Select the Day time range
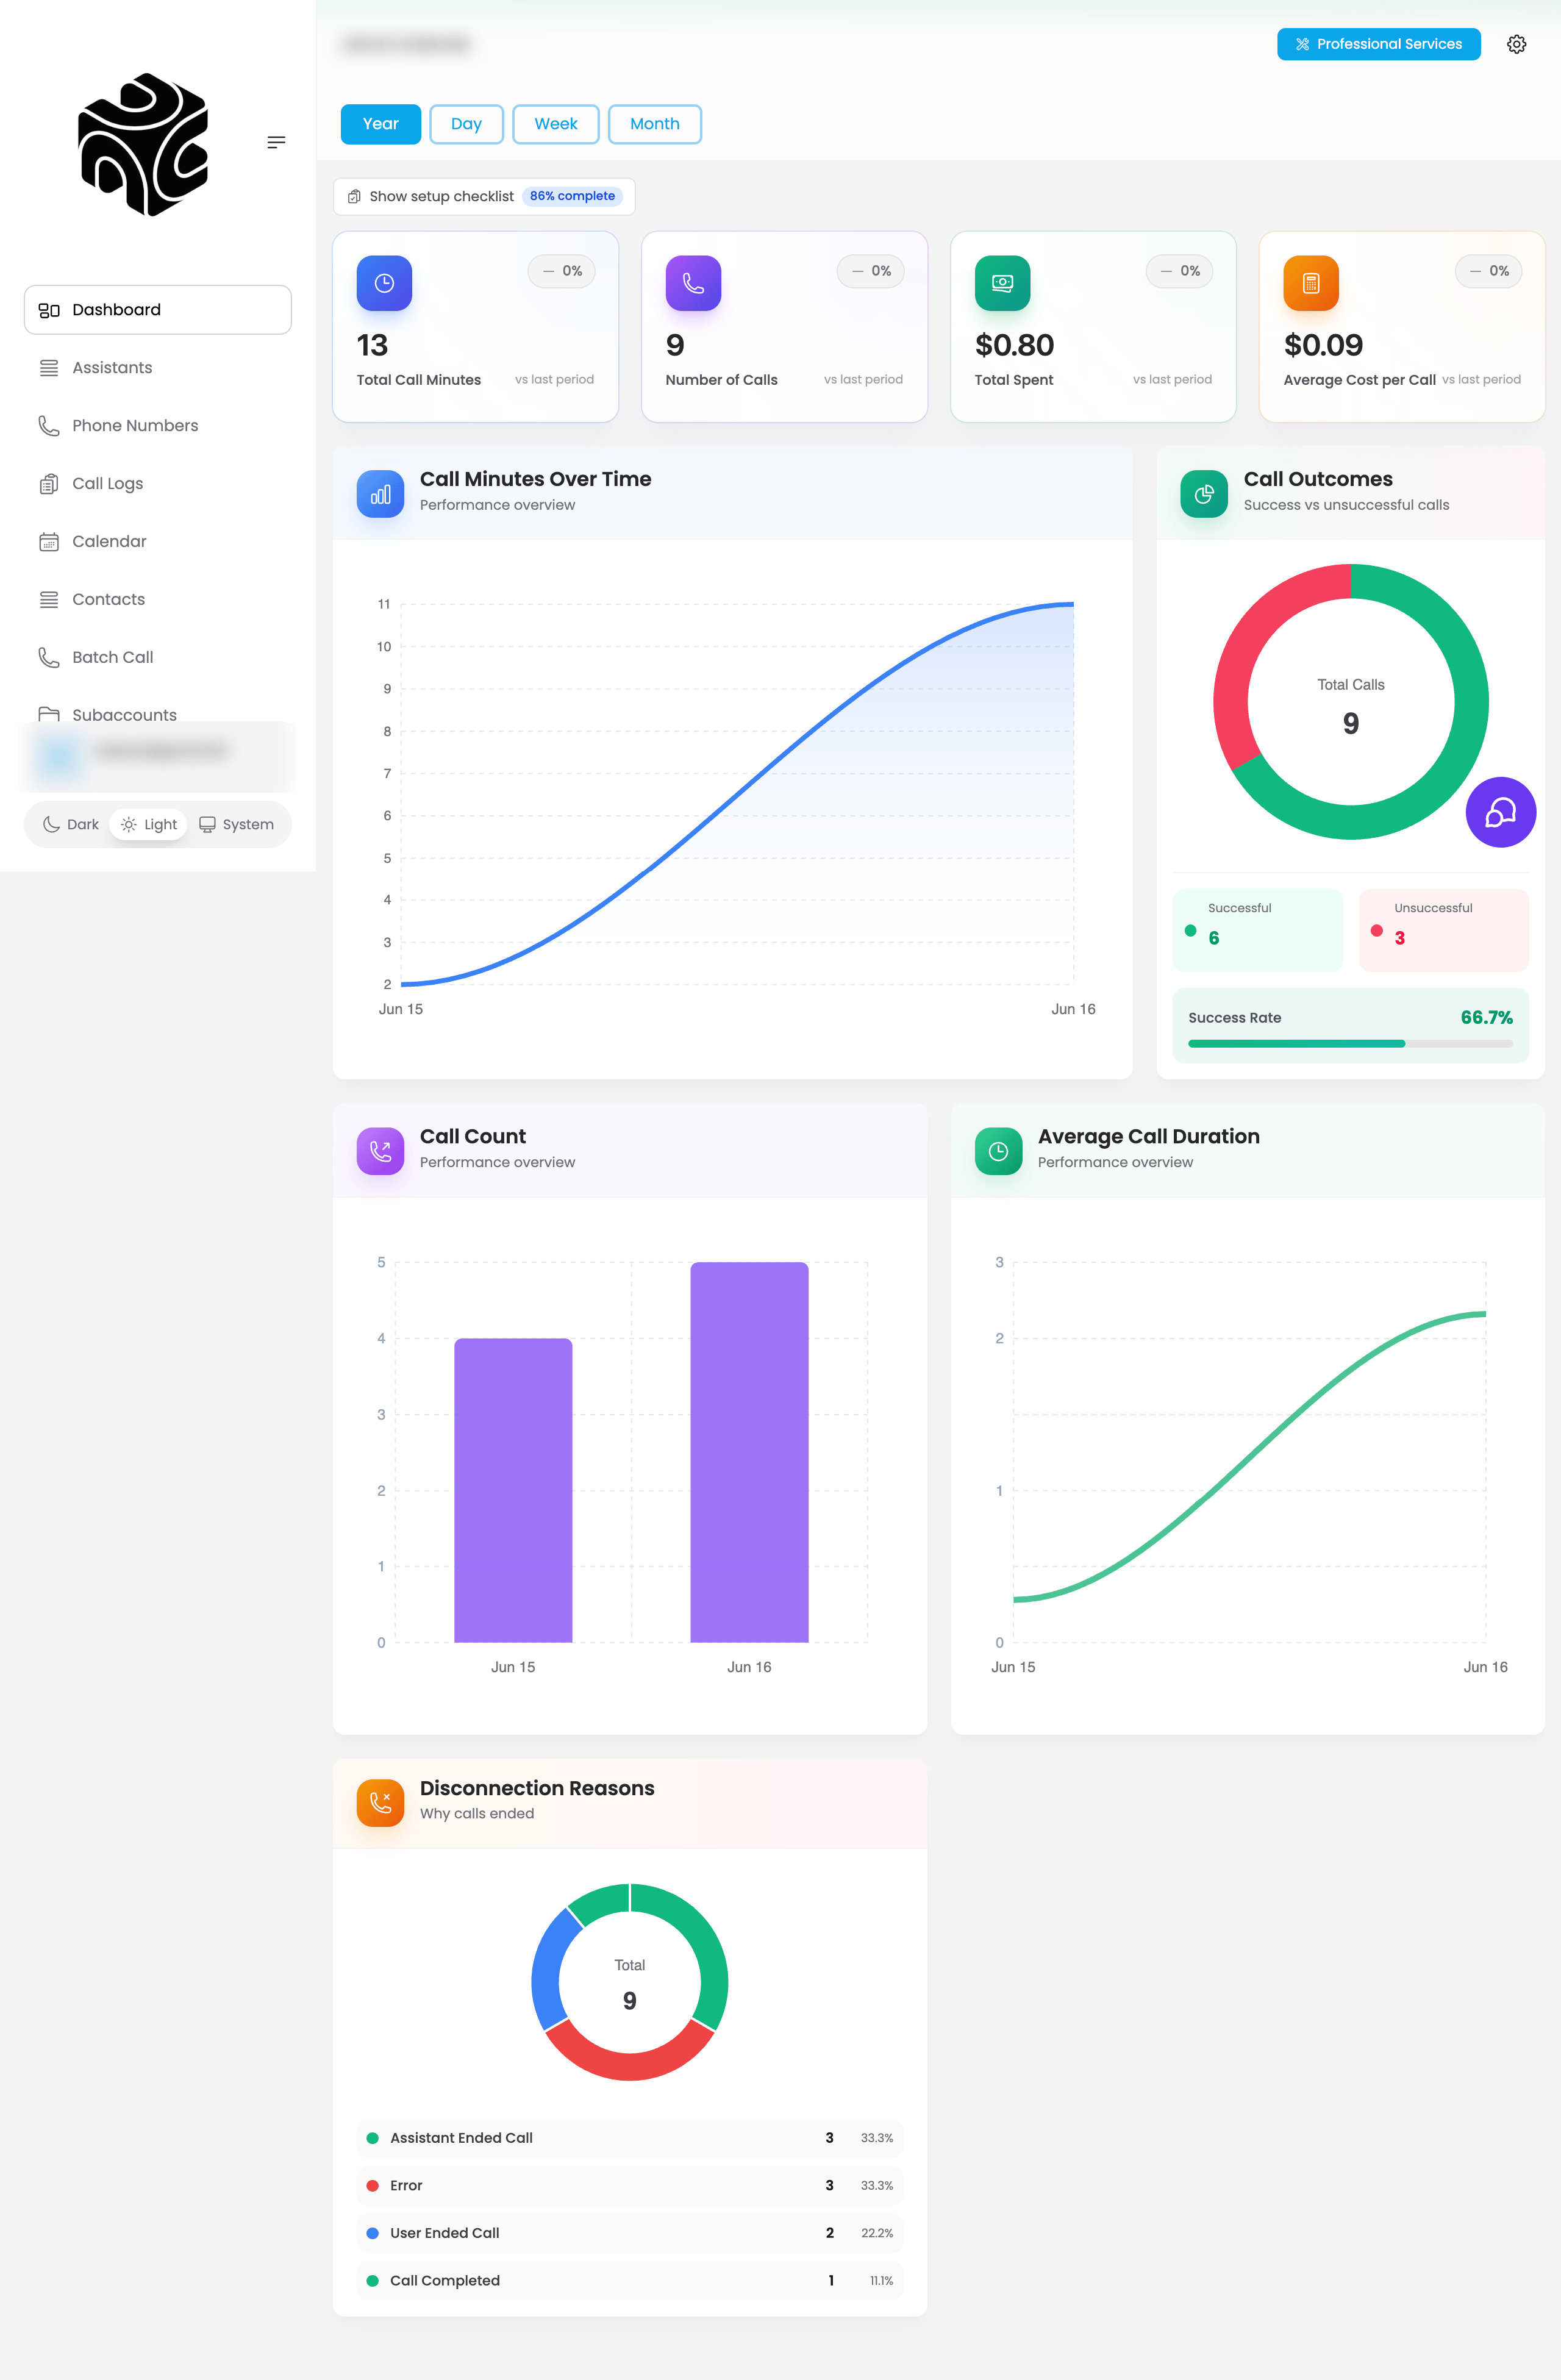Viewport: 1561px width, 2380px height. [466, 124]
